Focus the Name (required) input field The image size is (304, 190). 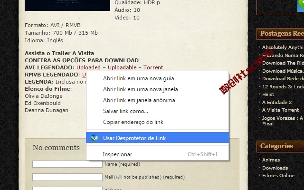(67, 164)
